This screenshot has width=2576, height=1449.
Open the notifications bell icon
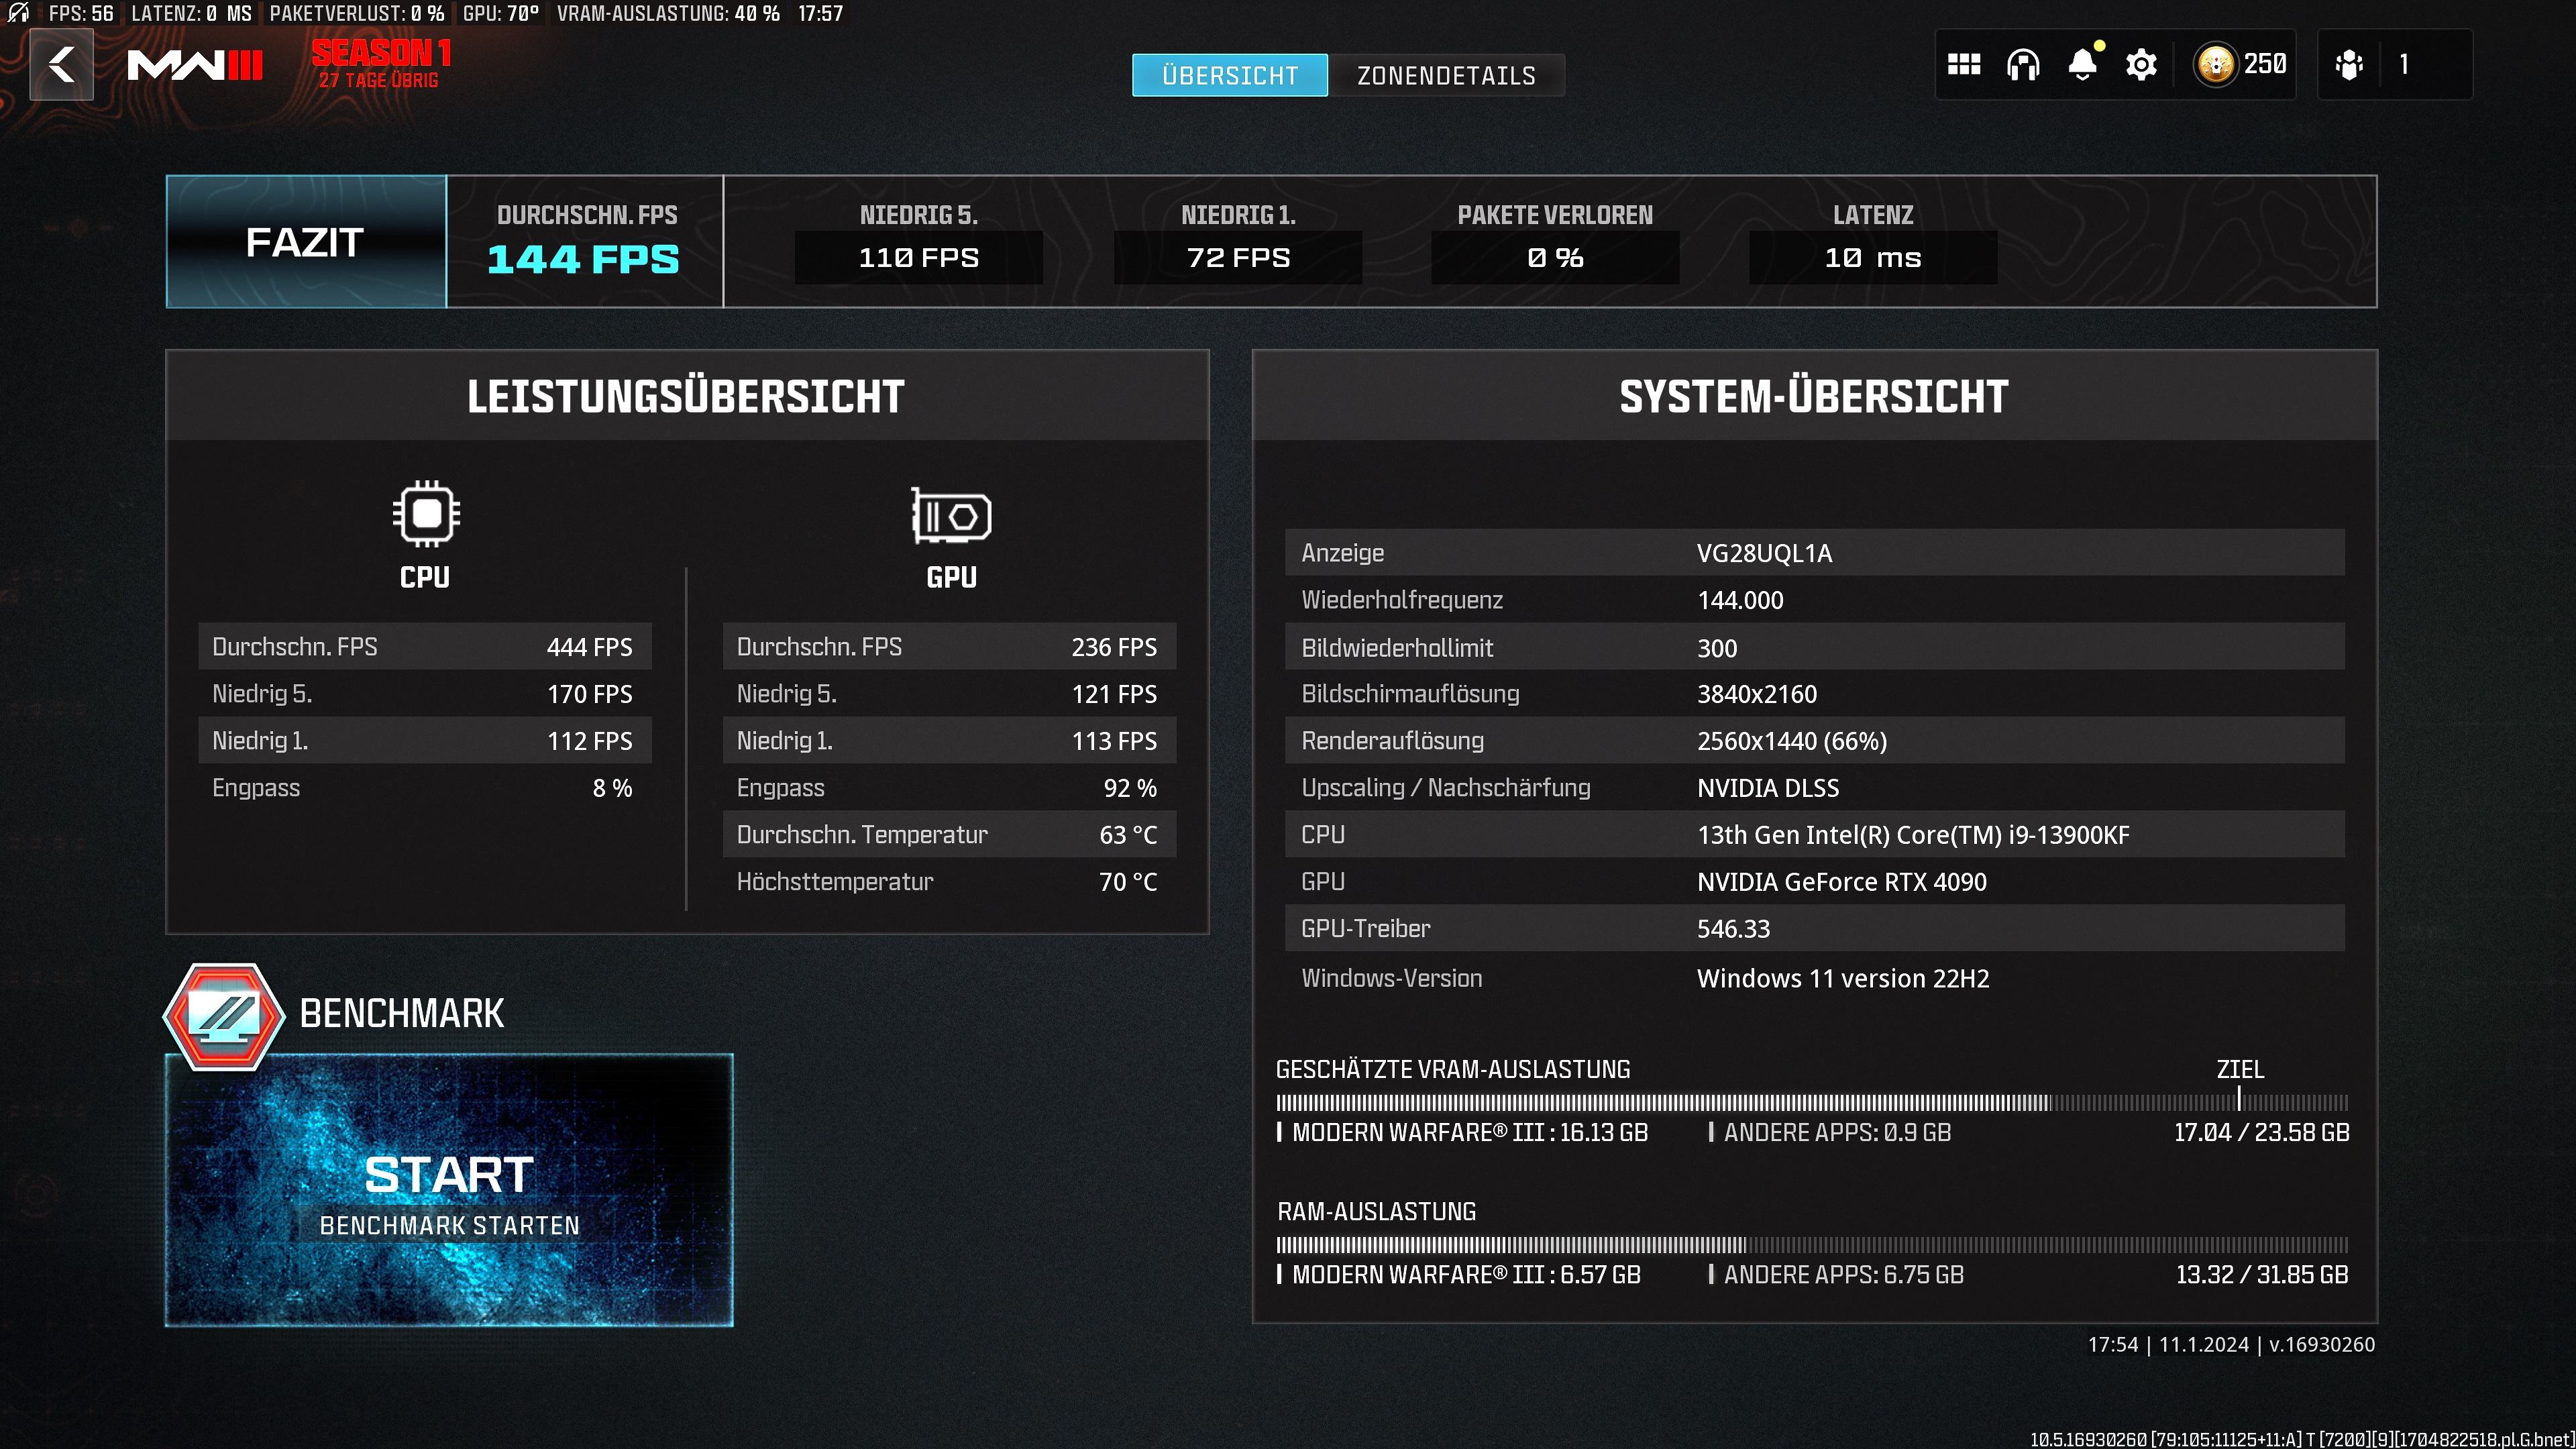(2082, 65)
